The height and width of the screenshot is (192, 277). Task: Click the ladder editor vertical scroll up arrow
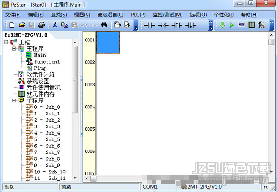[x=271, y=35]
